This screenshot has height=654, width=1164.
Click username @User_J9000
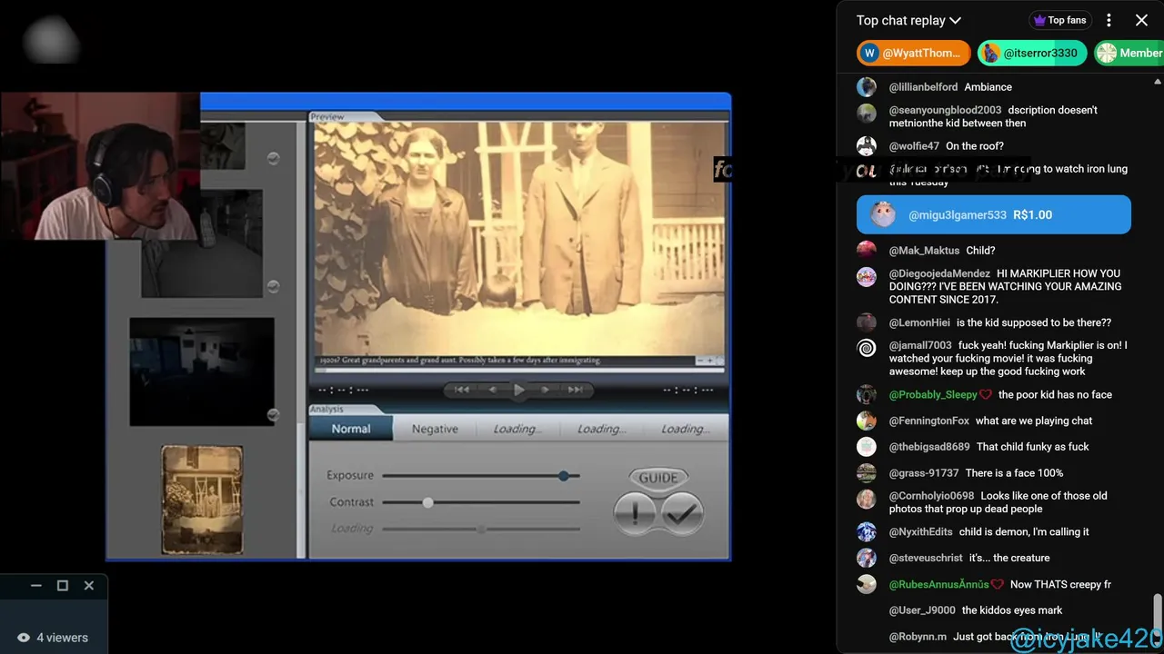[922, 610]
